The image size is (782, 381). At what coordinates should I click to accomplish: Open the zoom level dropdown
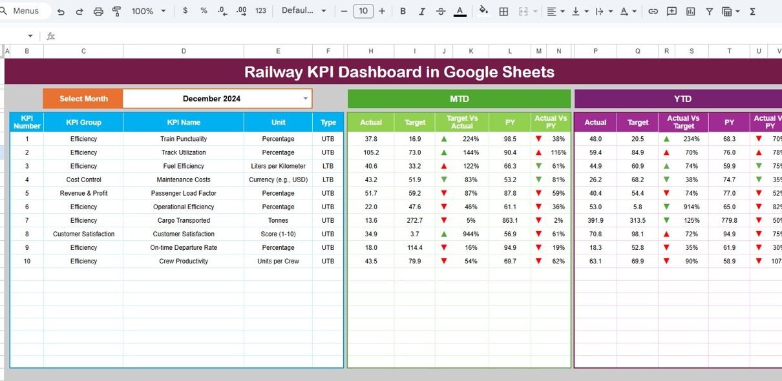(x=149, y=12)
